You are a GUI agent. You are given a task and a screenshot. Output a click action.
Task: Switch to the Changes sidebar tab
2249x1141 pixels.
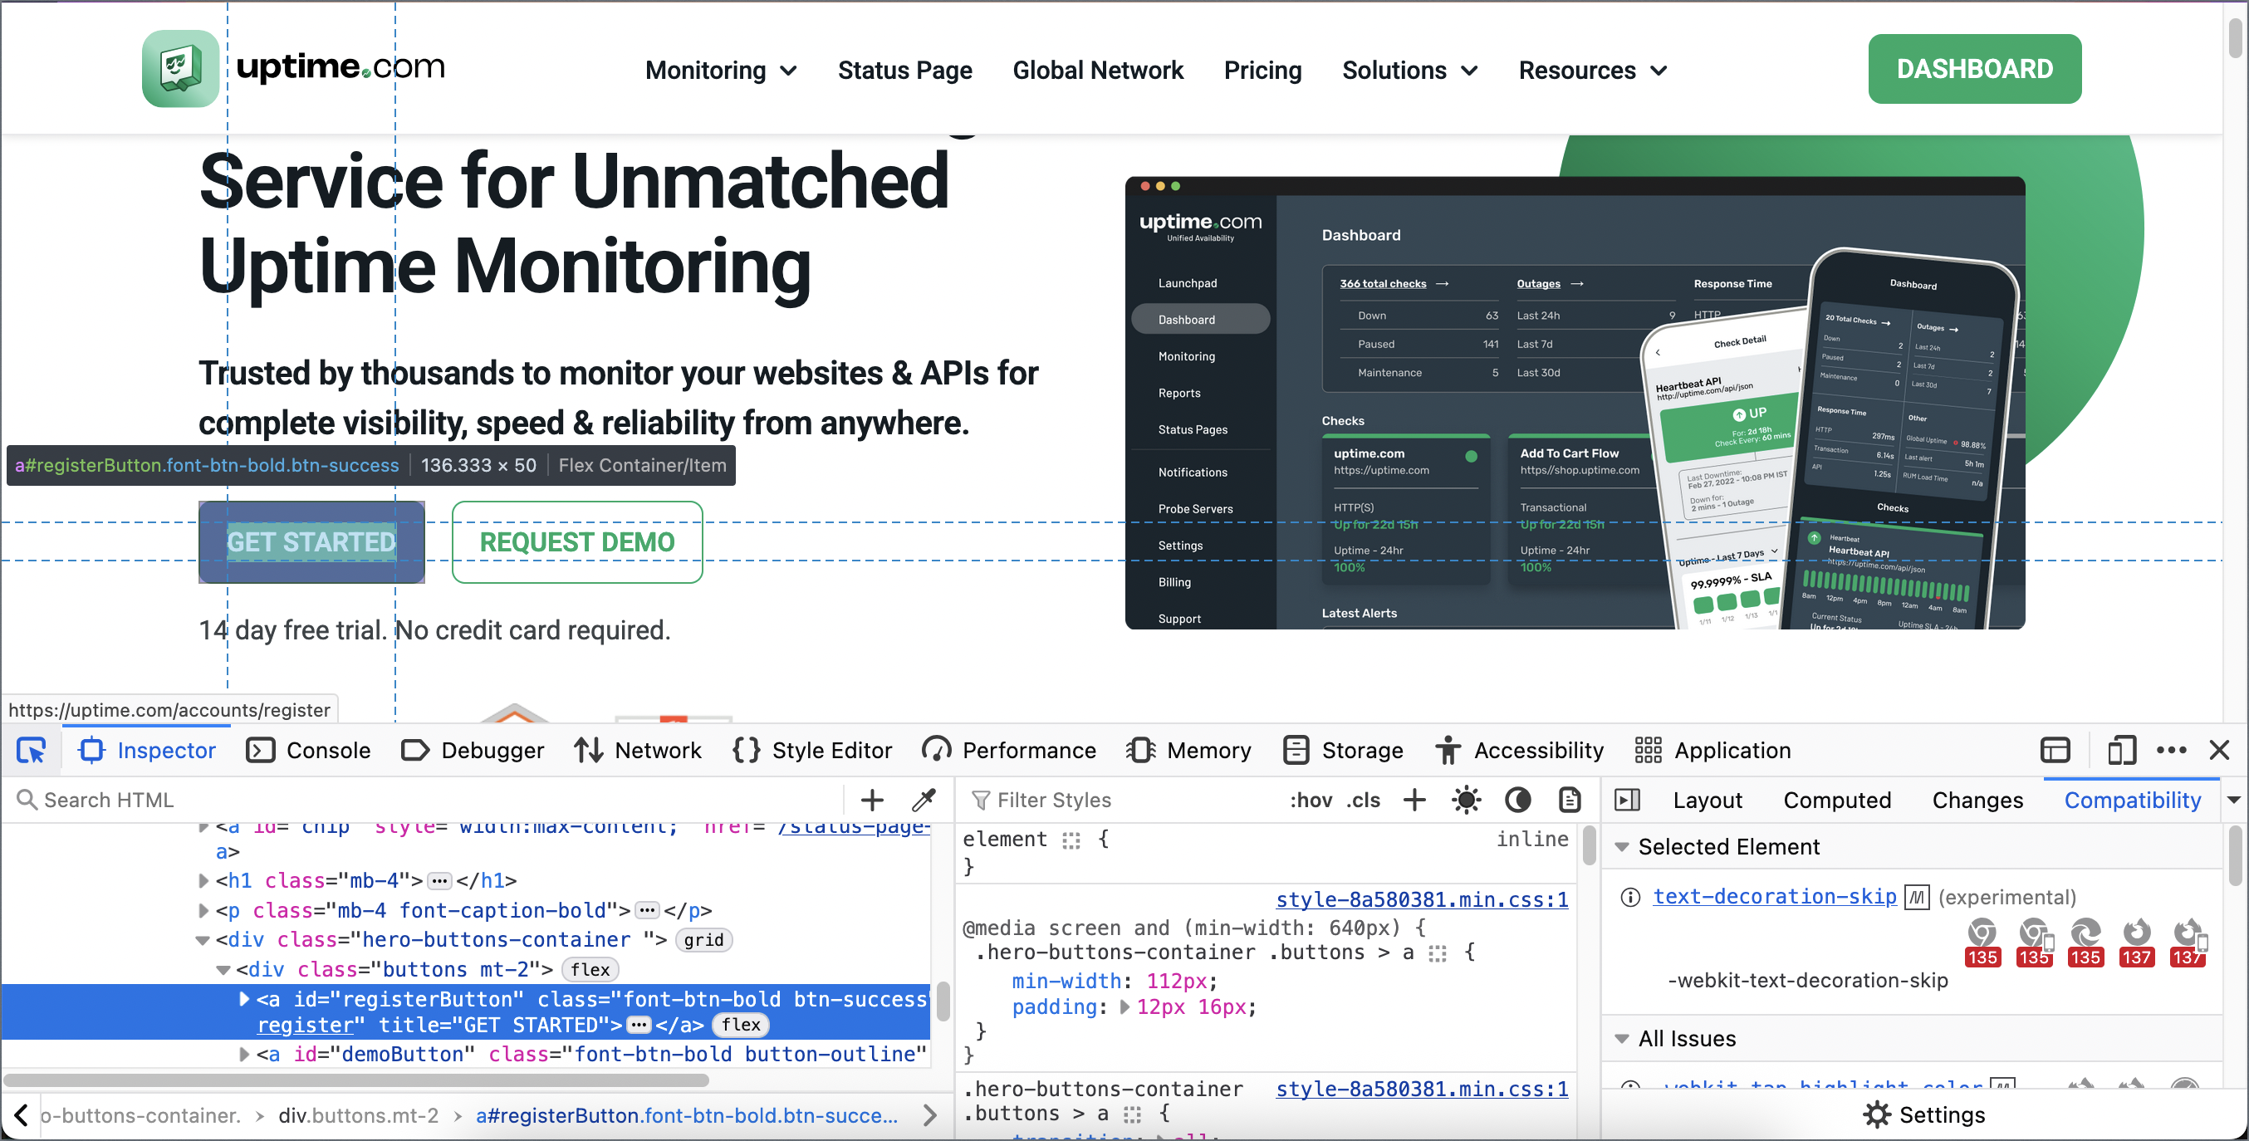click(1977, 800)
